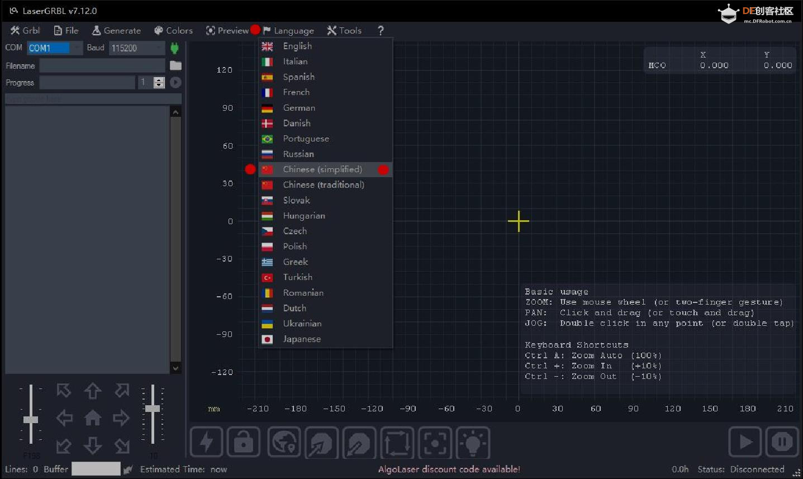The image size is (803, 479).
Task: Select Chinese (traditional) language
Action: tap(326, 184)
